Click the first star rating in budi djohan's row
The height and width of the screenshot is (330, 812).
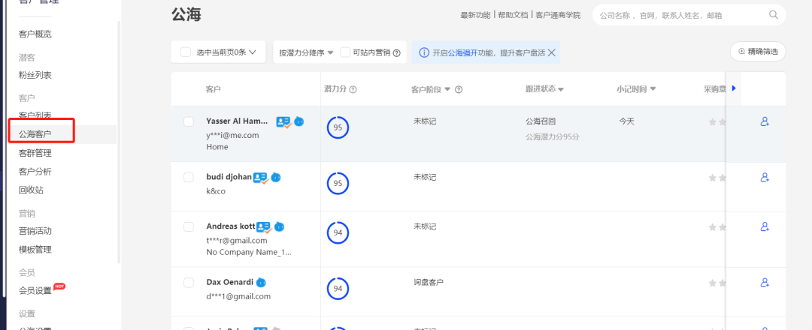point(713,178)
